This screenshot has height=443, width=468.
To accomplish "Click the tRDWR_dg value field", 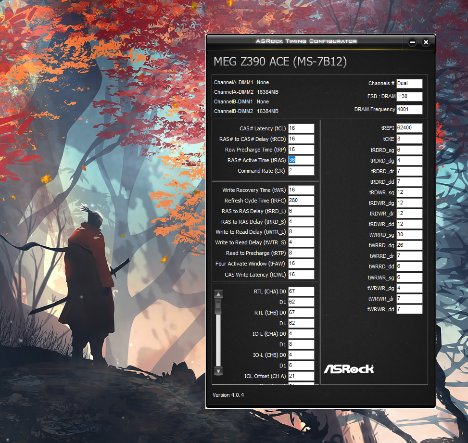I will tap(409, 203).
